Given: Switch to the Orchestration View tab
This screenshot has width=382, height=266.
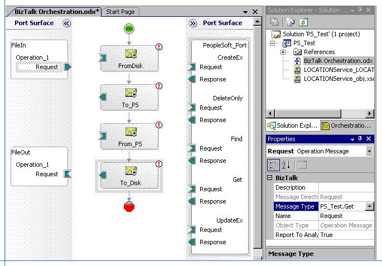Looking at the screenshot, I should [x=347, y=125].
